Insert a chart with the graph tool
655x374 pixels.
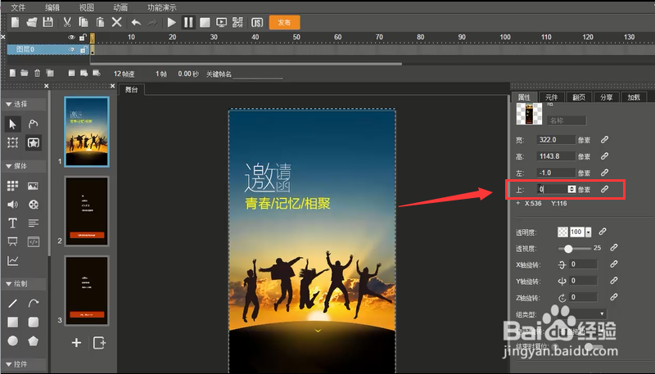12,261
